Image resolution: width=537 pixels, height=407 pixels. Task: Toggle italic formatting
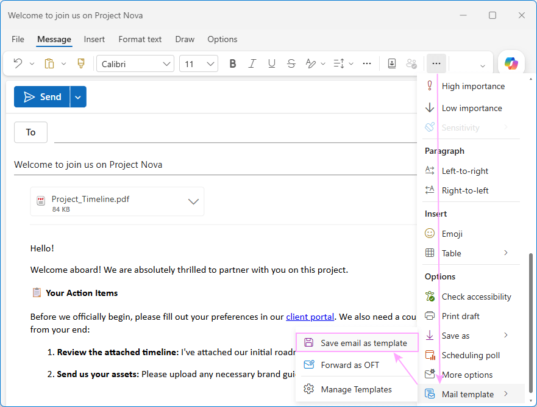(252, 64)
